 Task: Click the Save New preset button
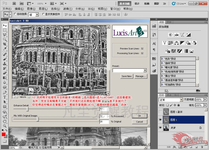pyautogui.click(x=127, y=76)
